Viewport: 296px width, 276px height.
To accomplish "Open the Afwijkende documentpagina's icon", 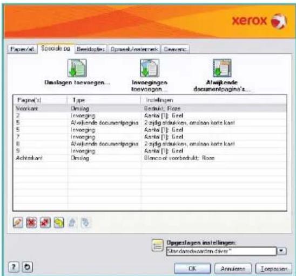I will tap(222, 68).
